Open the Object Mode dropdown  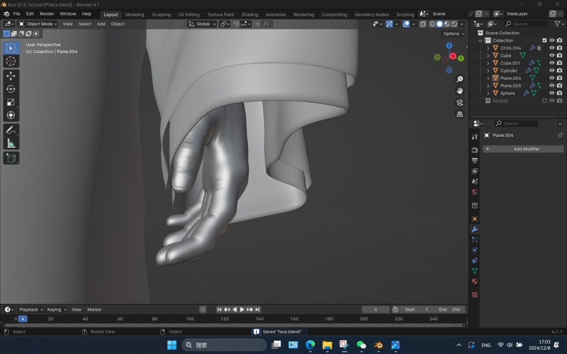tap(38, 24)
